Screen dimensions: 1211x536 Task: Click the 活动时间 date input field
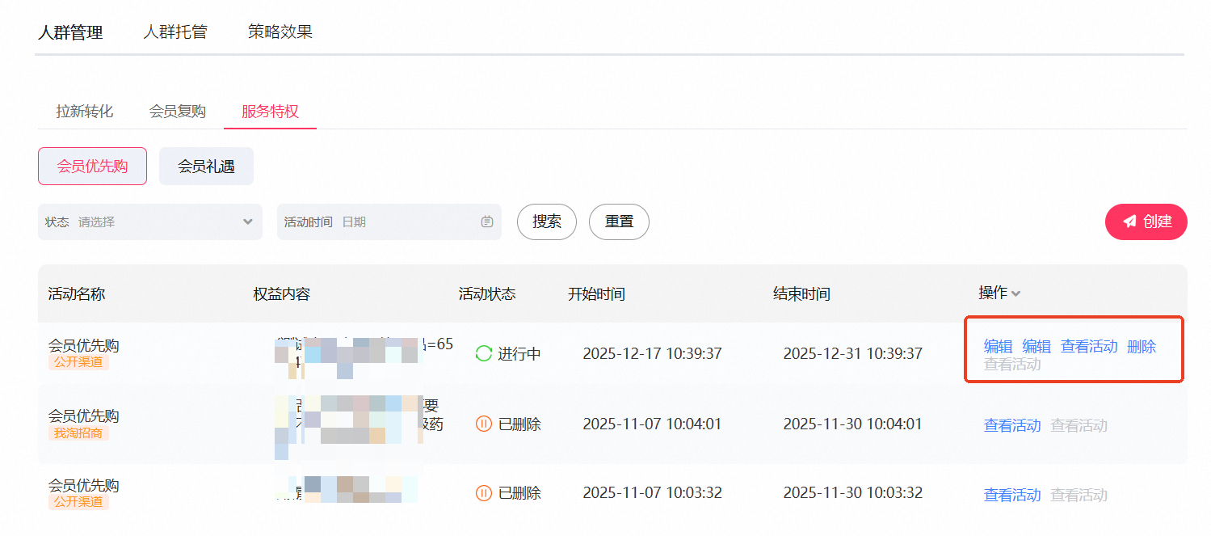(389, 222)
